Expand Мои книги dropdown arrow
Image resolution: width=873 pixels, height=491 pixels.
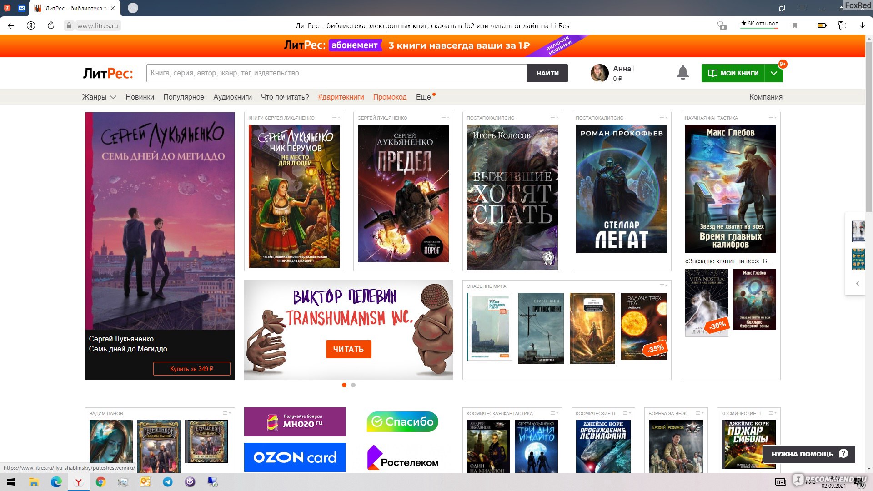coord(773,73)
